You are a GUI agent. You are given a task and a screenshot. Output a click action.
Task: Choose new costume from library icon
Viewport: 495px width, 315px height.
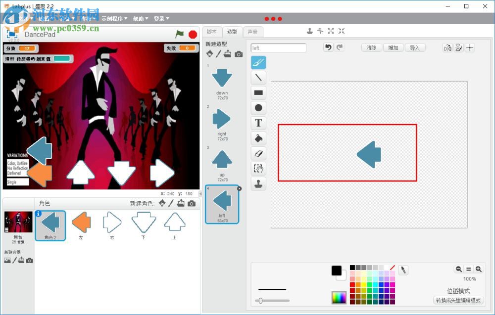209,54
